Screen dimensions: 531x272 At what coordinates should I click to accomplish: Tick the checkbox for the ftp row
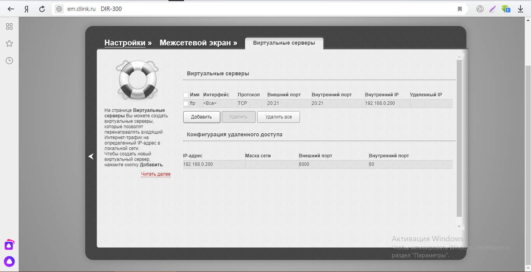[186, 104]
